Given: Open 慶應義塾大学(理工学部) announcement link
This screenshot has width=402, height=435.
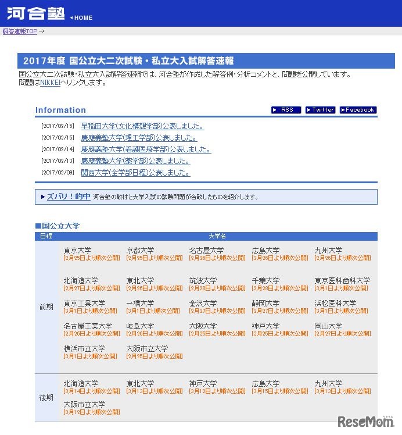Looking at the screenshot, I should coord(139,138).
